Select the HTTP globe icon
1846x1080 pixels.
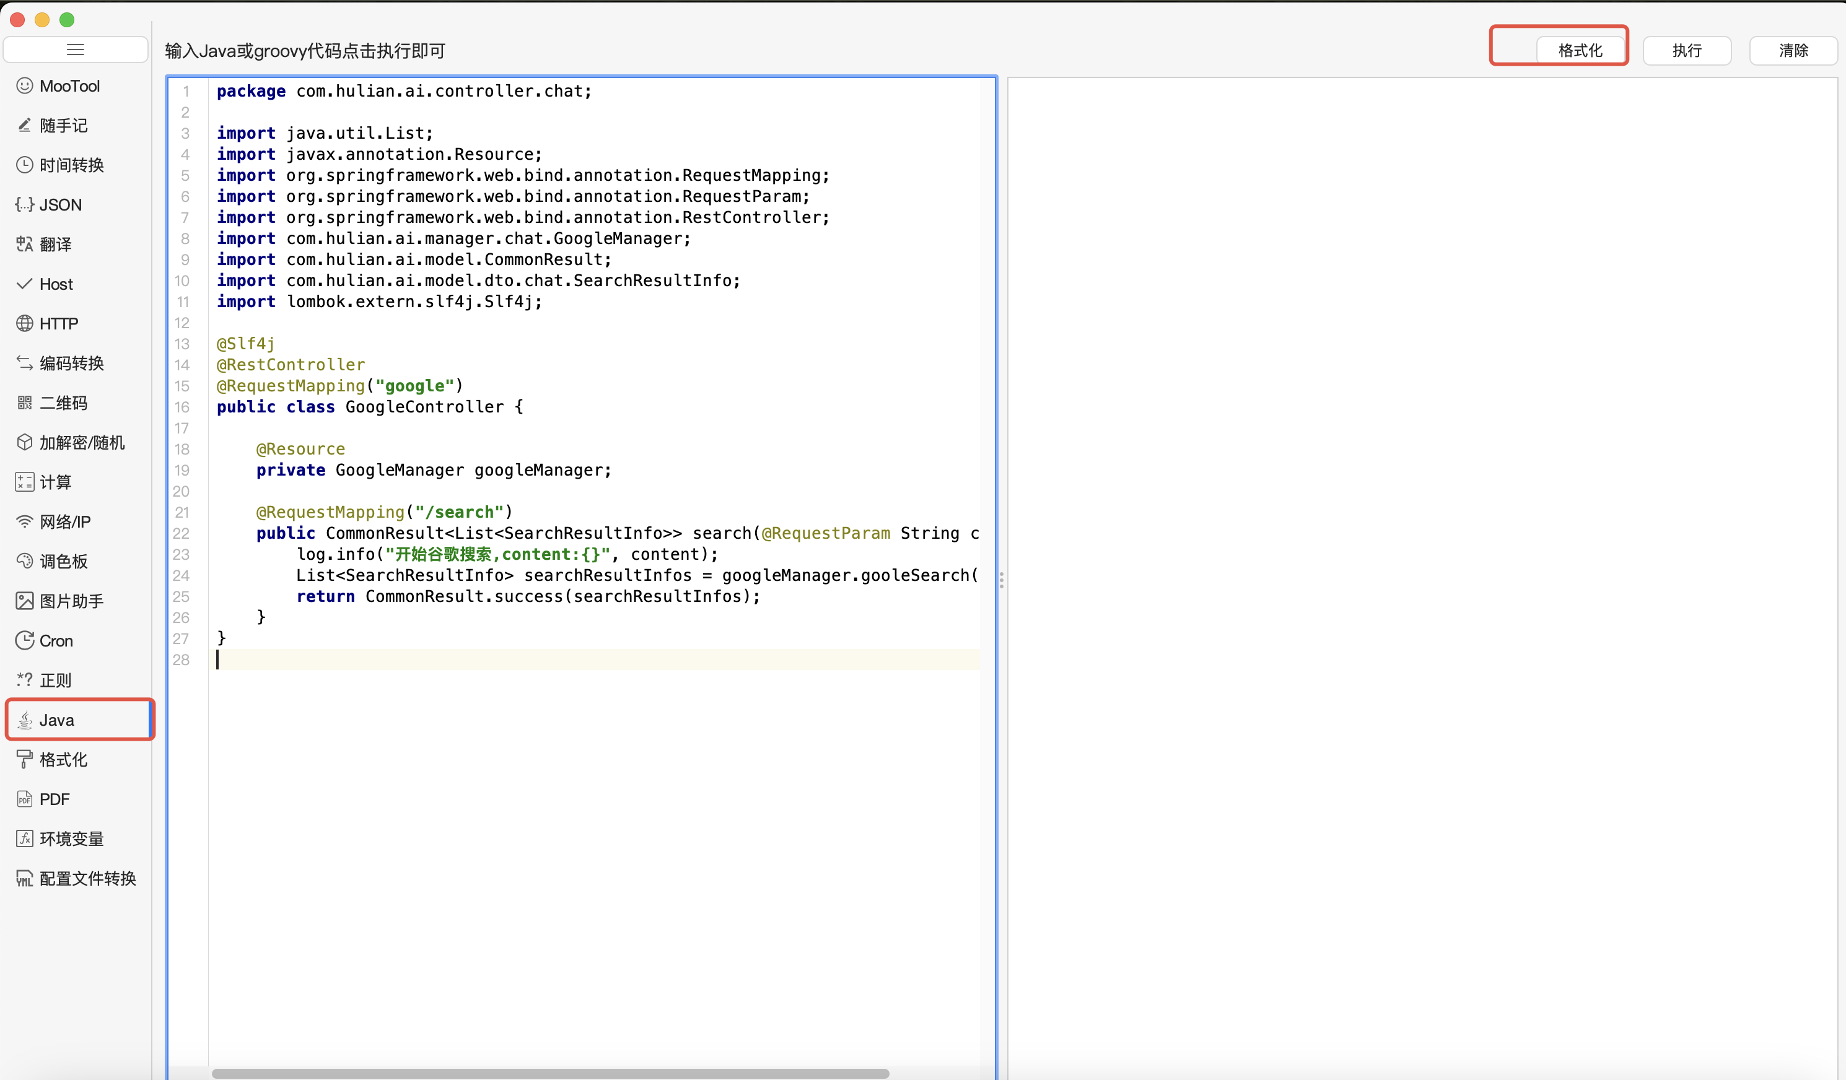tap(25, 323)
